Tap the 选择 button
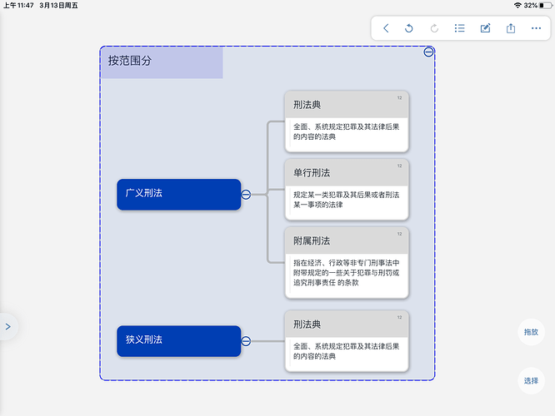 click(531, 381)
